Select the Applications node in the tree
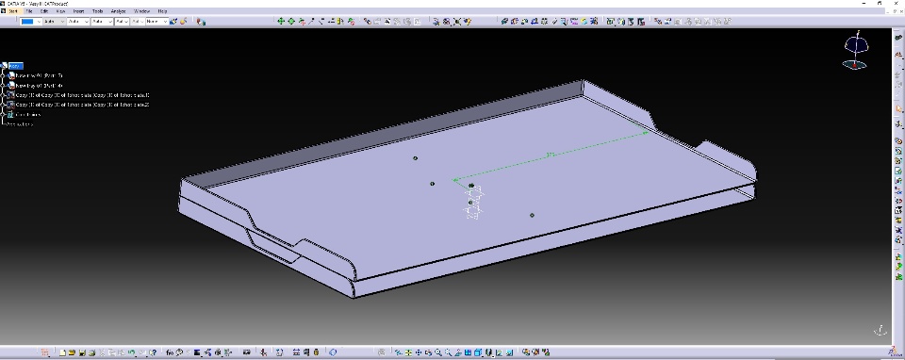Image resolution: width=905 pixels, height=360 pixels. (19, 124)
